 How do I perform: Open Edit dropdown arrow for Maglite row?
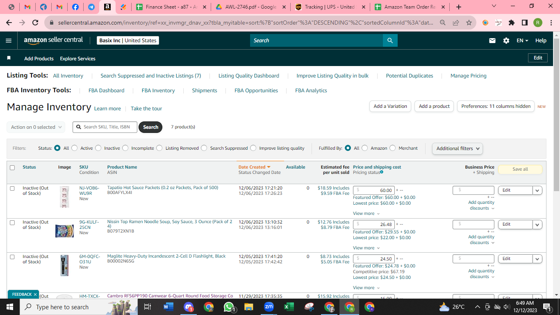(x=537, y=259)
